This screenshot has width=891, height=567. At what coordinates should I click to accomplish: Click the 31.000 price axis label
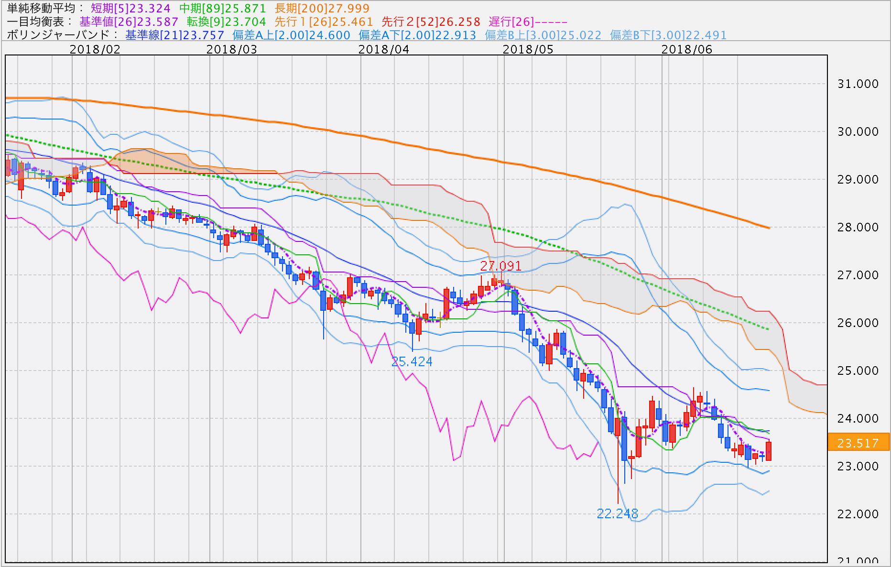858,84
